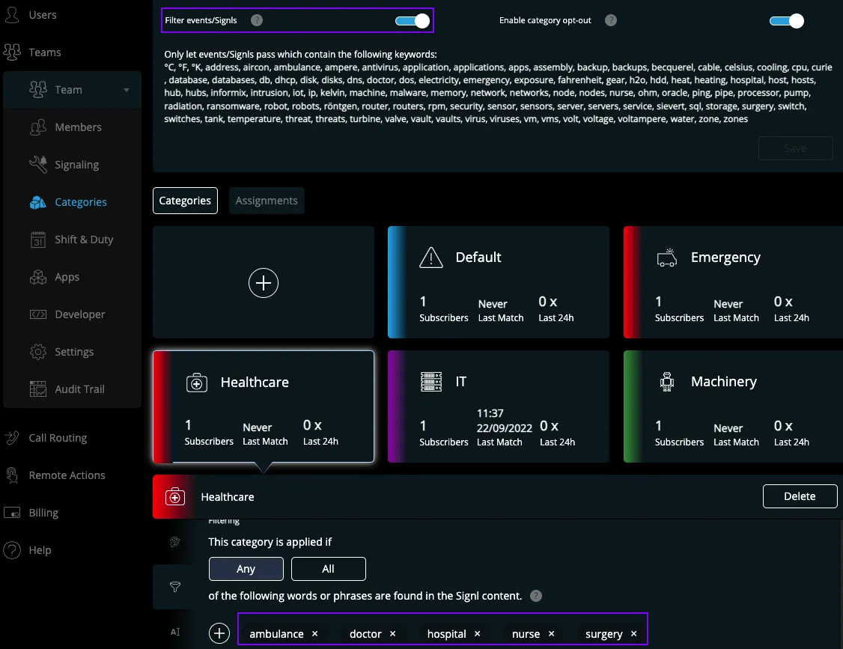Click the AI side tab in detail panel
Screen dimensions: 843x649
[x=175, y=632]
